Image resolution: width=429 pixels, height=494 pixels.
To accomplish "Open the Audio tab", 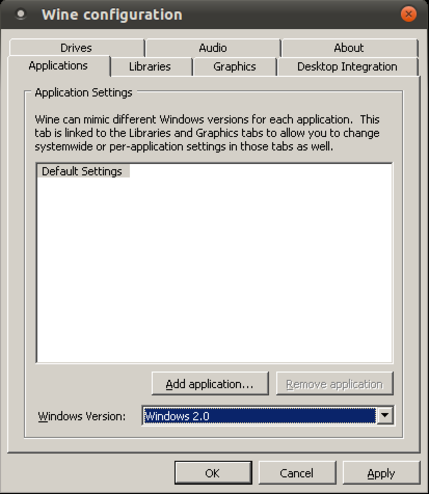I will (213, 48).
